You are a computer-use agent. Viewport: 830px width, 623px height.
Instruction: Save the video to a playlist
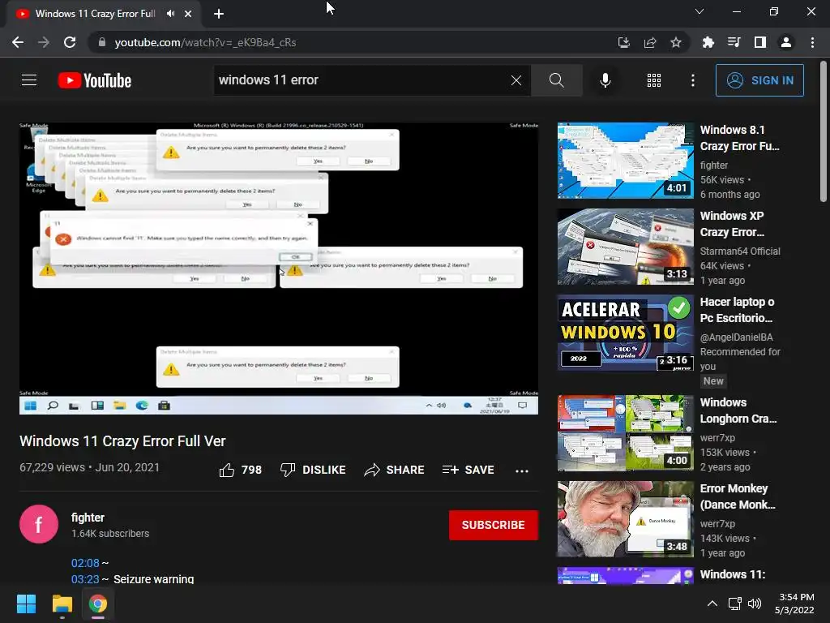point(468,470)
